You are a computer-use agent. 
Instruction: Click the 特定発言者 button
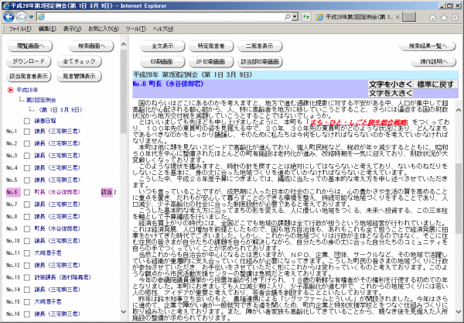(211, 46)
